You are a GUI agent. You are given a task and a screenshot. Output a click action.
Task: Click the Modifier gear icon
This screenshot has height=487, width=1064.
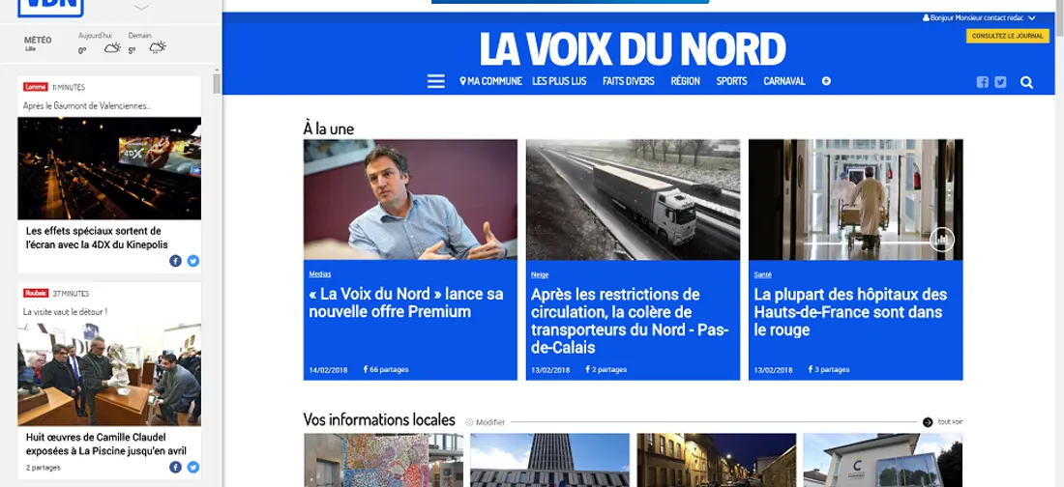(x=469, y=422)
